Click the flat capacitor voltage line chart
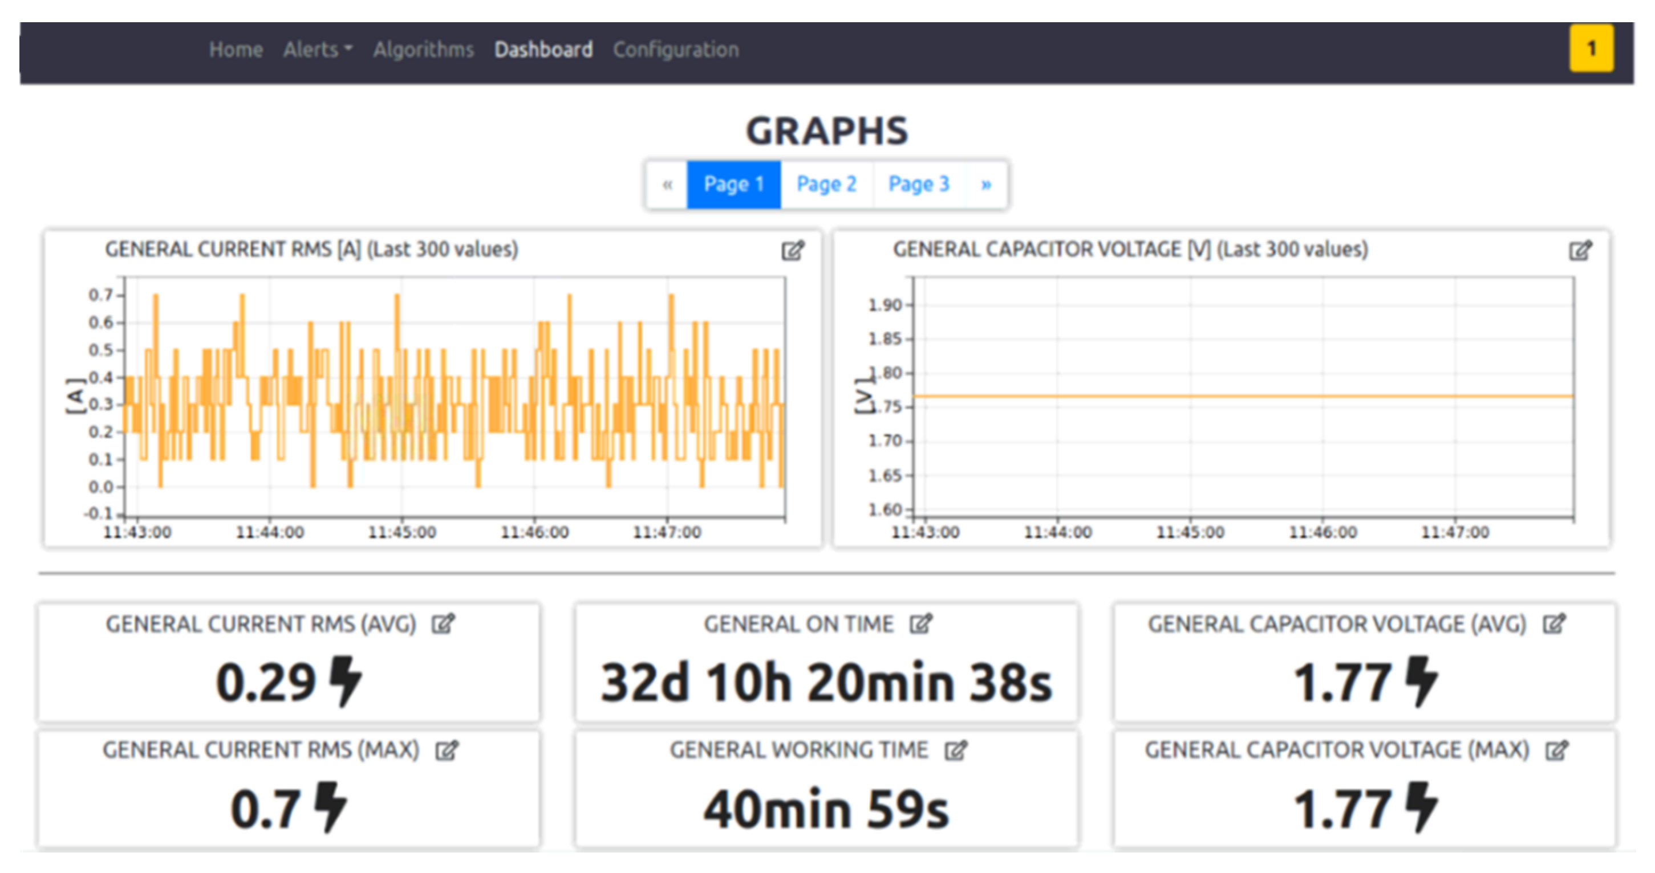The image size is (1655, 873). click(x=1243, y=396)
